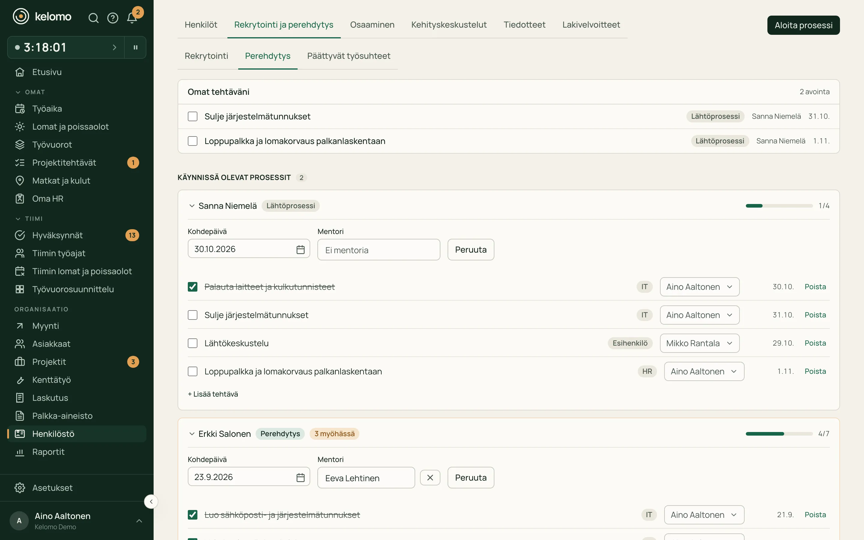Open Päättyvät työsuhteet sub-tab
The image size is (864, 540).
pyautogui.click(x=349, y=56)
